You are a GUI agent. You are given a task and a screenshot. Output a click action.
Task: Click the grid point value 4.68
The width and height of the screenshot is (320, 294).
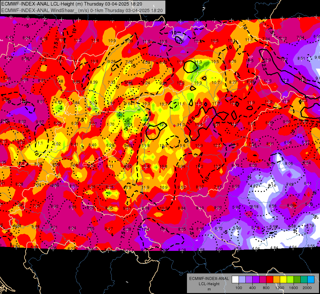click(292, 226)
